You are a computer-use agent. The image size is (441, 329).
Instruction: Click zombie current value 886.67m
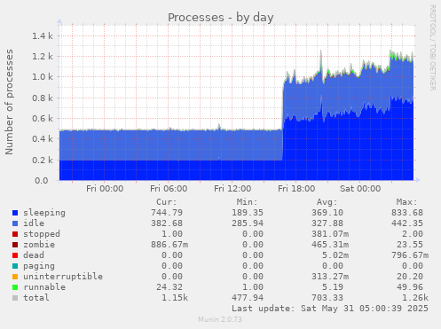pyautogui.click(x=169, y=245)
